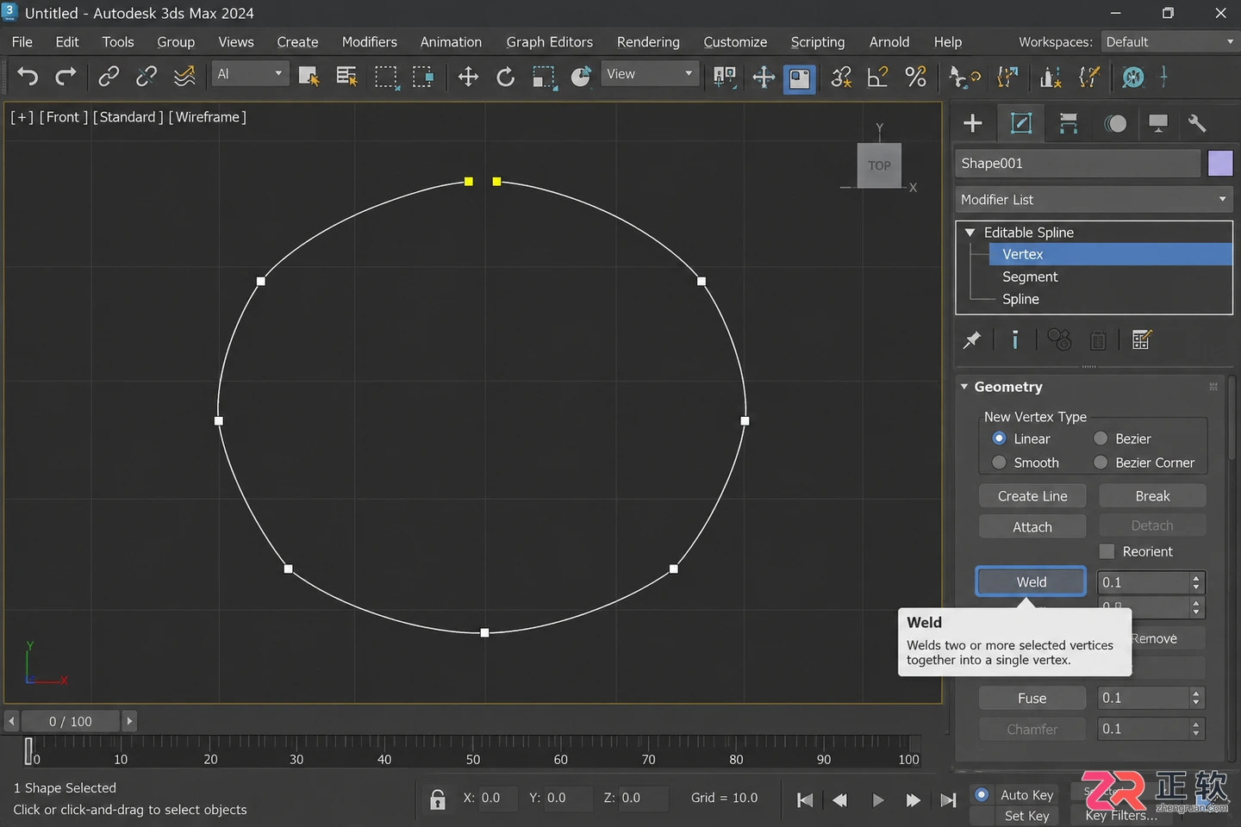Select the Bezier vertex type radio

pos(1101,438)
